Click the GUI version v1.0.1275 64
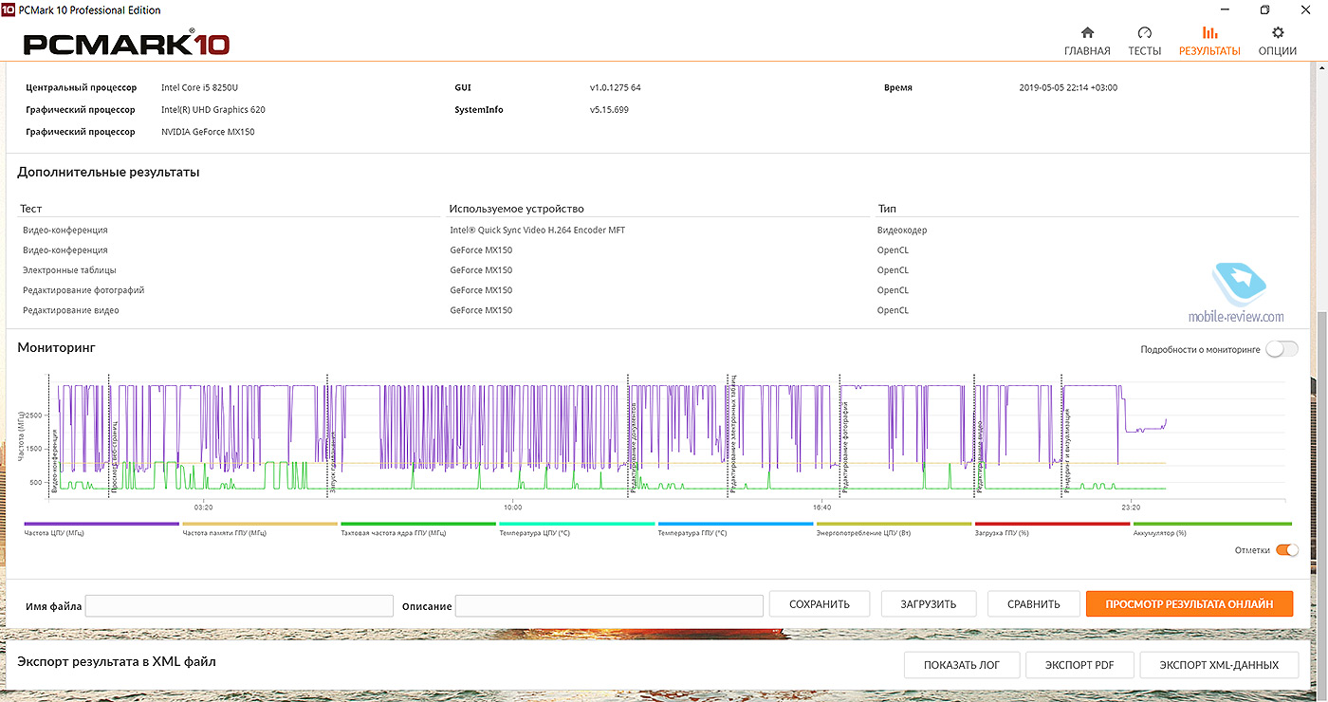 point(615,87)
